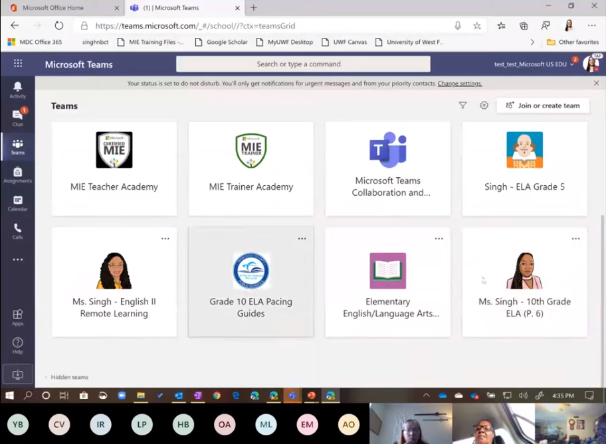The image size is (606, 444).
Task: Open Calendar in the Teams sidebar
Action: pyautogui.click(x=17, y=203)
